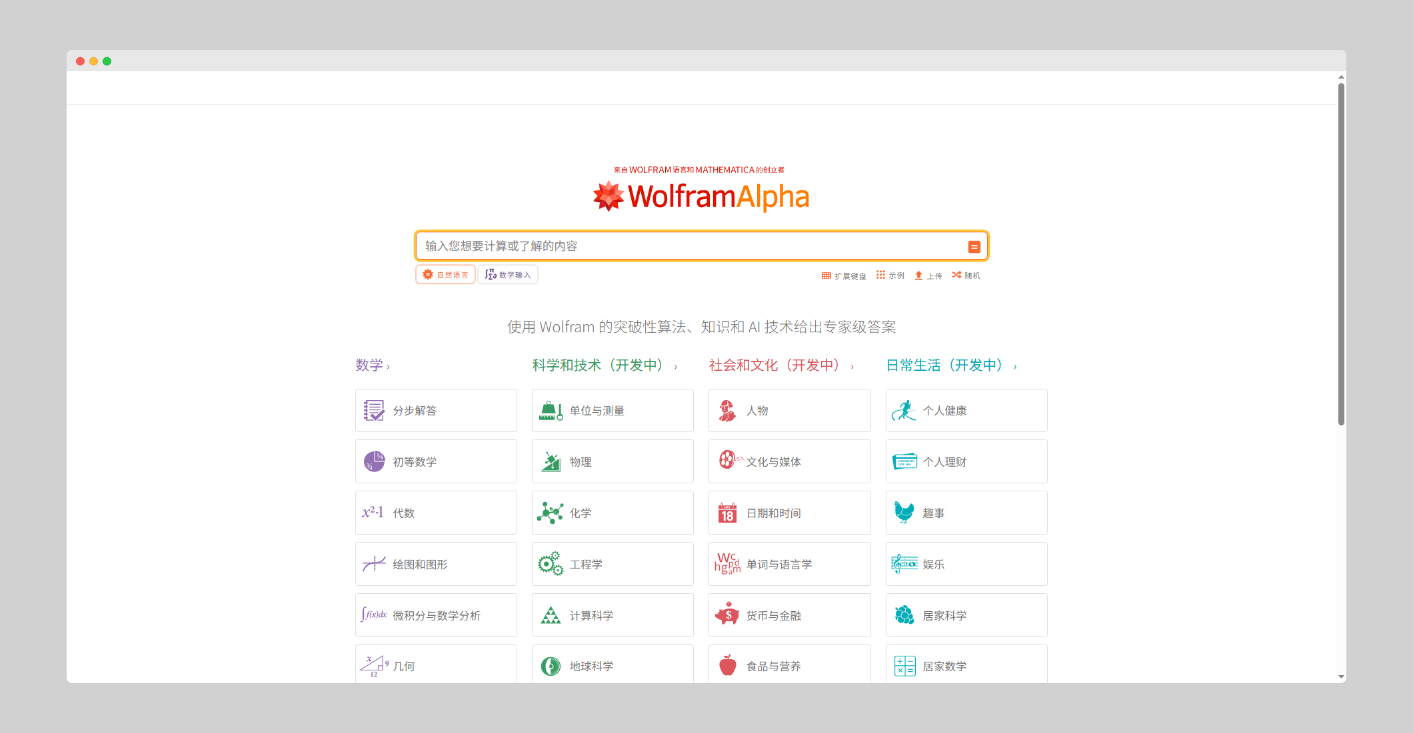Click the 分步解答 notebook icon

(374, 411)
